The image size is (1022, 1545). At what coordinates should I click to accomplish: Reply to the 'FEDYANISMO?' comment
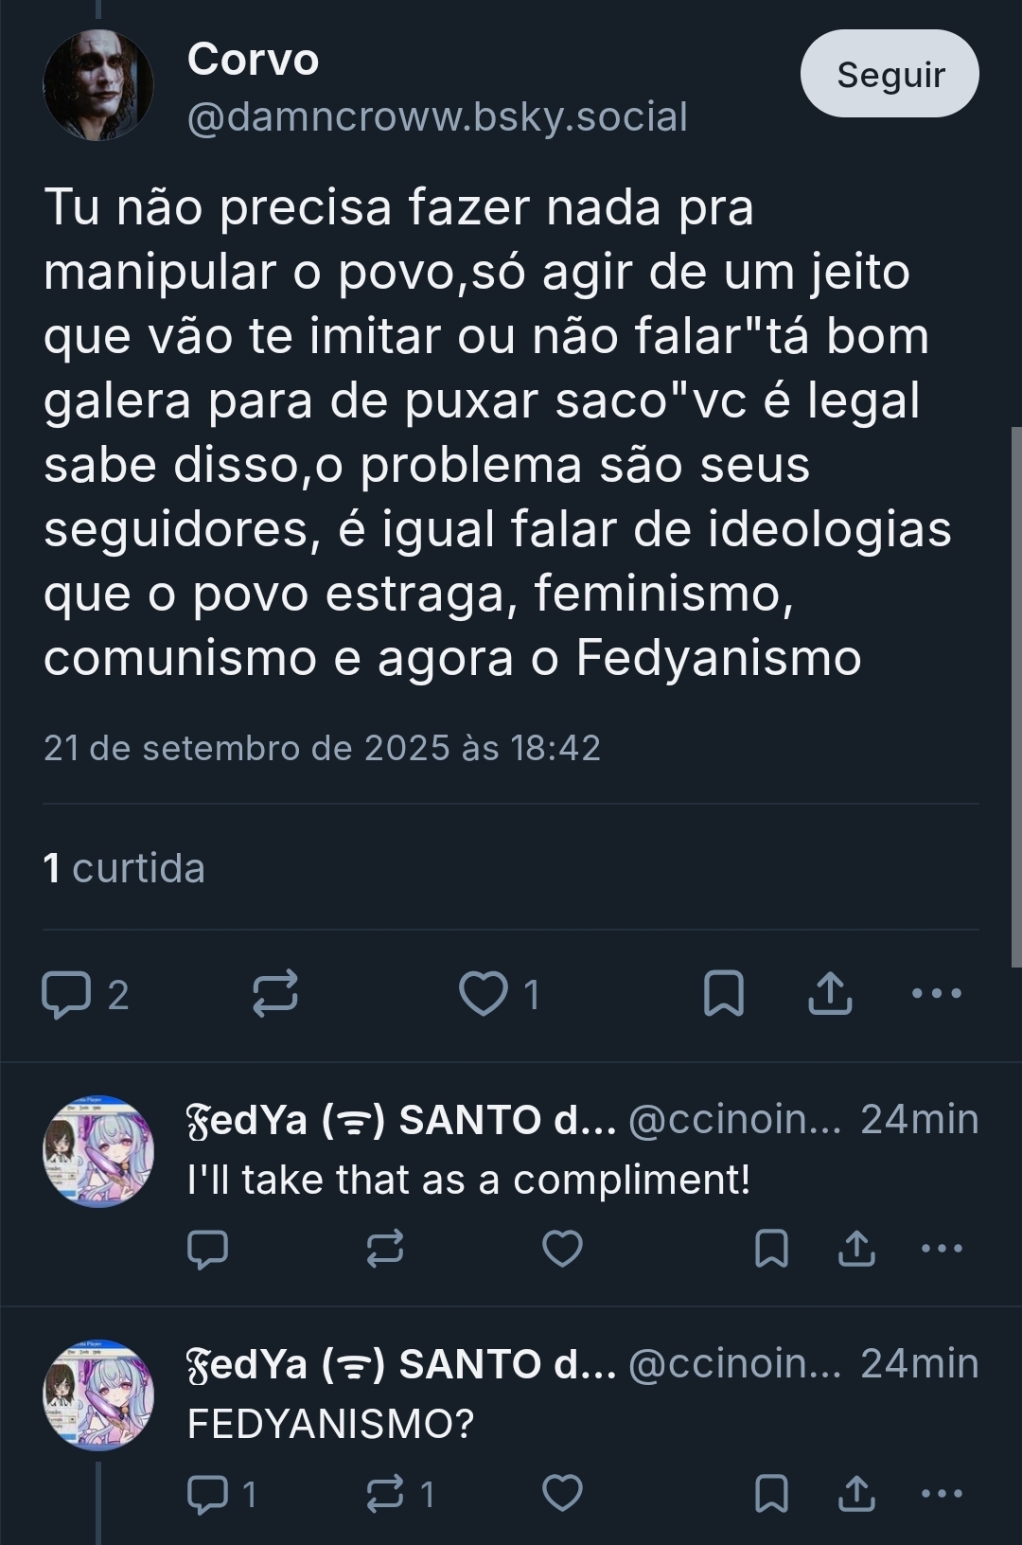tap(208, 1494)
